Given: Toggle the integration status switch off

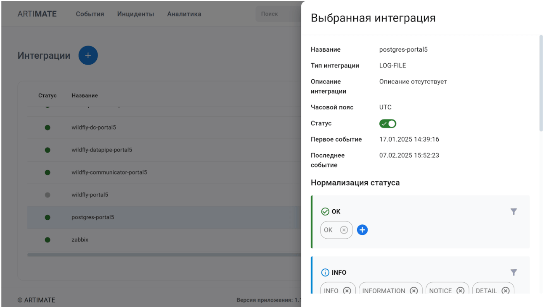Looking at the screenshot, I should (388, 124).
